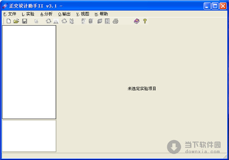The image size is (229, 160).
Task: Click the large white experiment list panel
Action: pyautogui.click(x=29, y=72)
